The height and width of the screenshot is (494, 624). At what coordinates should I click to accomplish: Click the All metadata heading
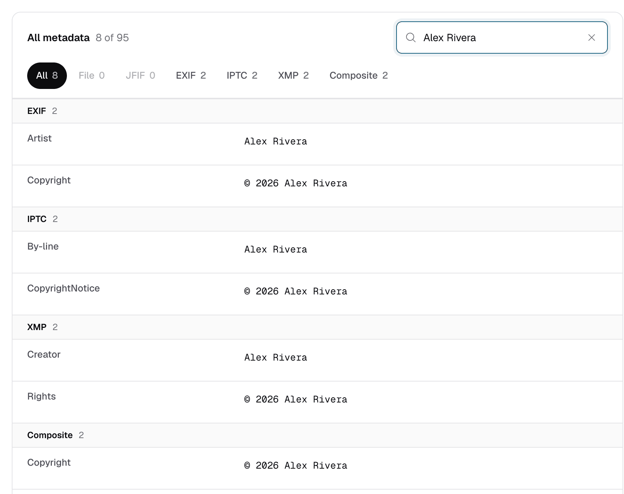[58, 37]
